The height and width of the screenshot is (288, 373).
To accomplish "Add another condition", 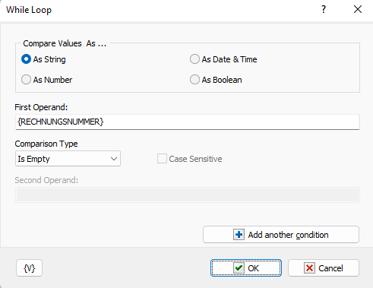I will (281, 235).
